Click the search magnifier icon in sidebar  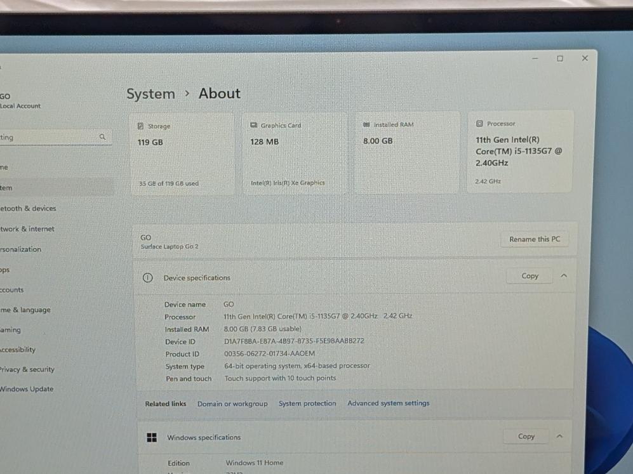pos(103,137)
